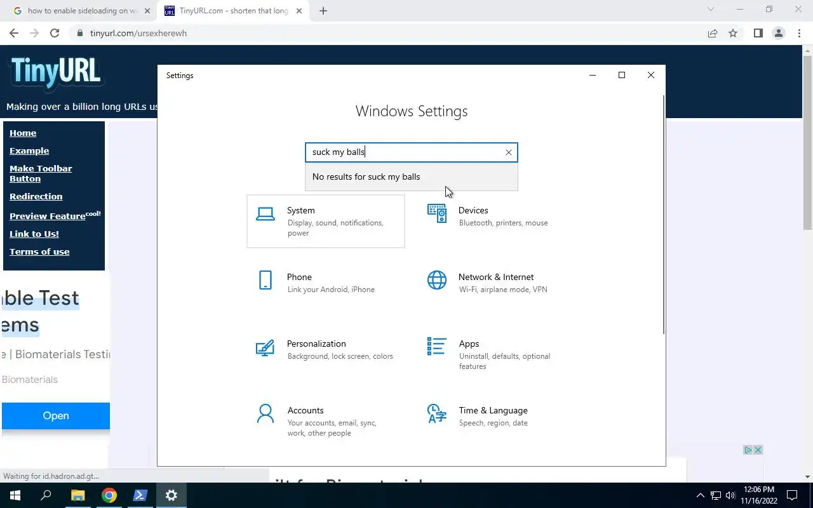Show hidden system tray icons
This screenshot has width=813, height=508.
point(701,495)
